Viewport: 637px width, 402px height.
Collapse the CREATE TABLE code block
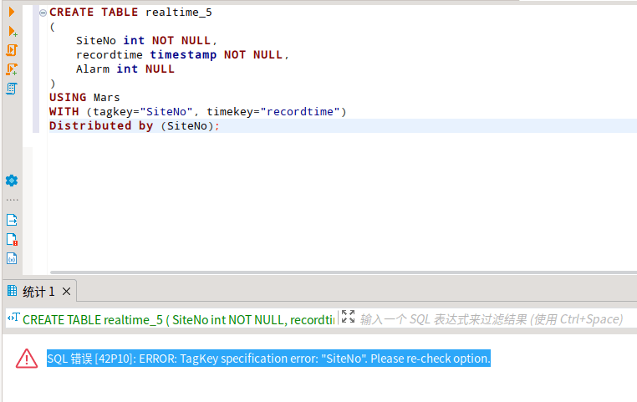point(43,13)
